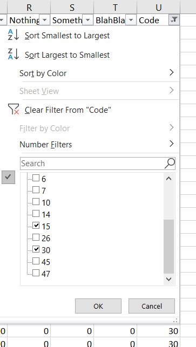Image resolution: width=196 pixels, height=347 pixels.
Task: Click the Clear Filter funnel icon
Action: click(13, 110)
